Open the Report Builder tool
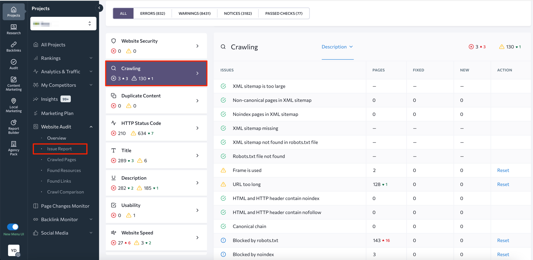The height and width of the screenshot is (260, 533). tap(13, 125)
